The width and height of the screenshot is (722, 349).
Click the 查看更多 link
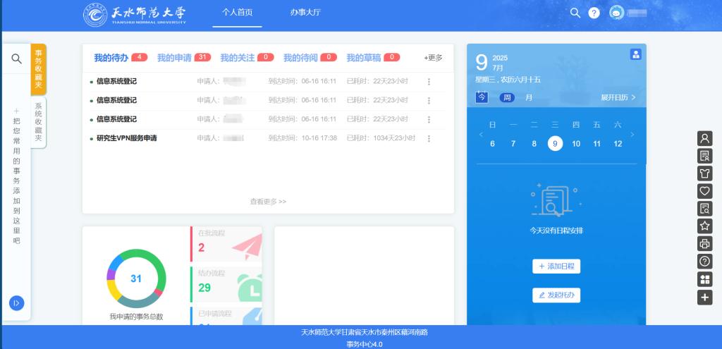[268, 202]
